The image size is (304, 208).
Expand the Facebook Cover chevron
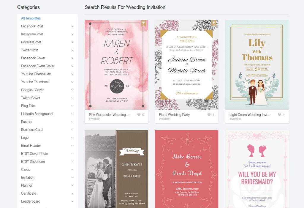[72, 58]
